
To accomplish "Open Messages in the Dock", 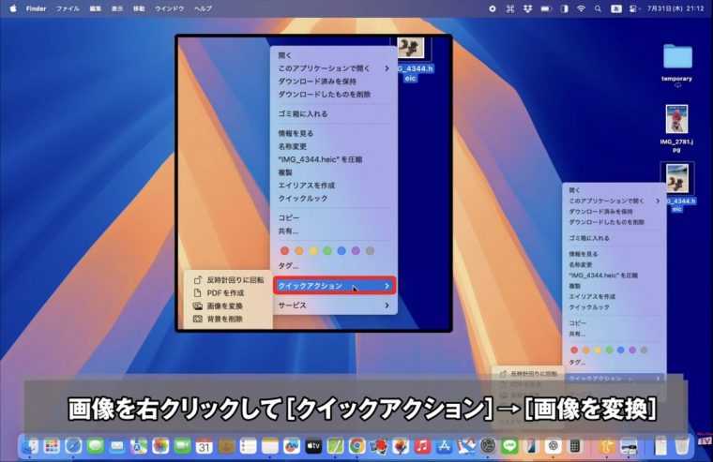I will [95, 446].
